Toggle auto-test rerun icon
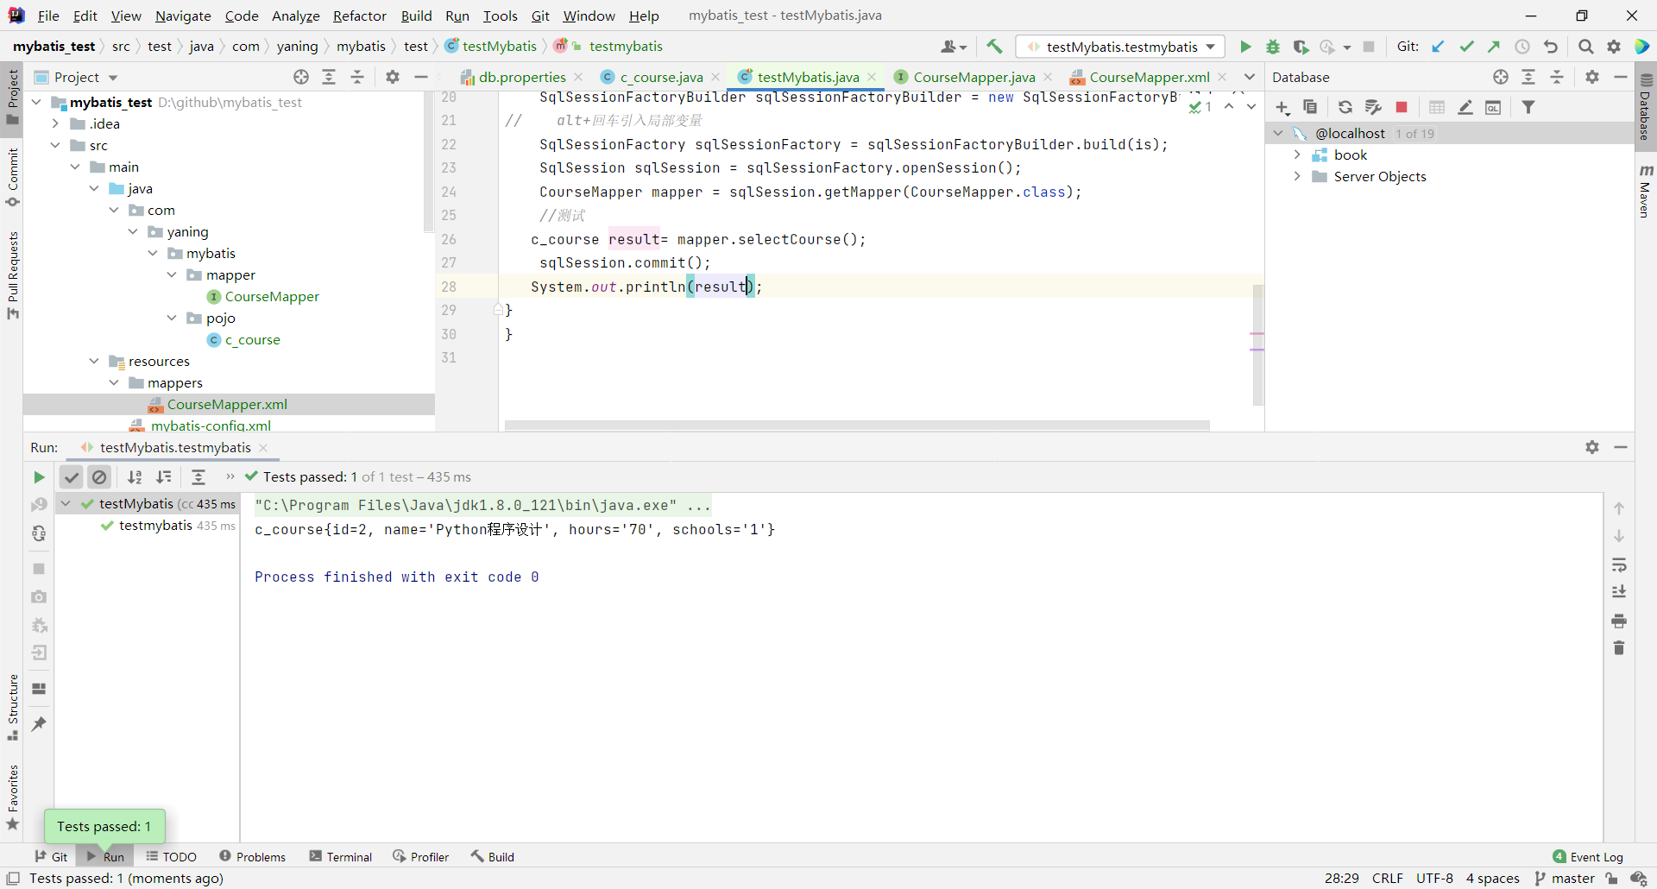Viewport: 1657px width, 889px height. coord(39,533)
